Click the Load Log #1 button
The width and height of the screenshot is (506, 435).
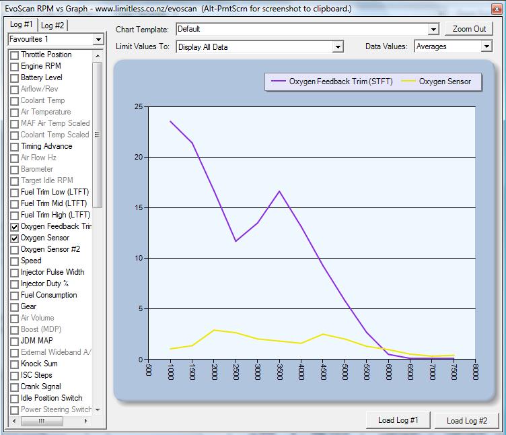click(398, 420)
